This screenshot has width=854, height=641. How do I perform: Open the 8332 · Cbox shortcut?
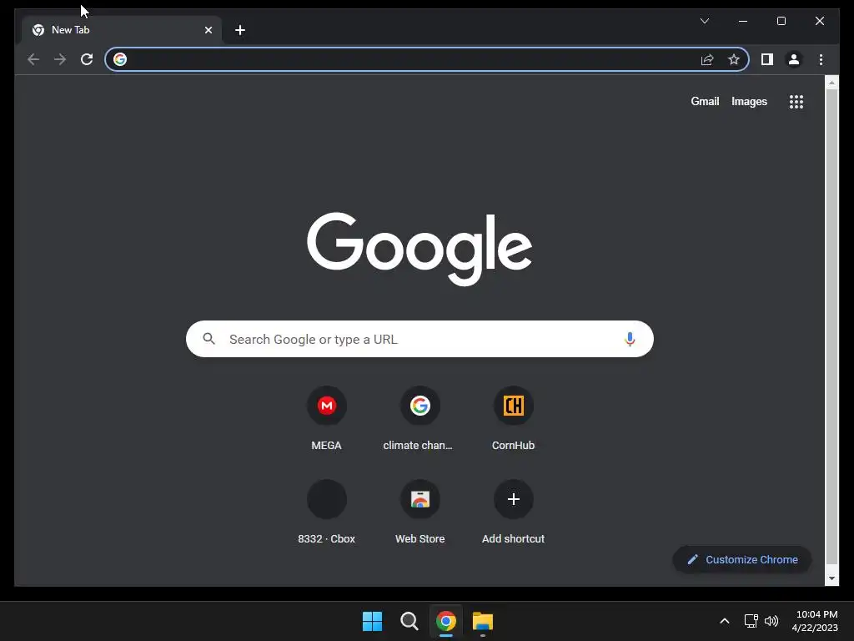tap(327, 512)
